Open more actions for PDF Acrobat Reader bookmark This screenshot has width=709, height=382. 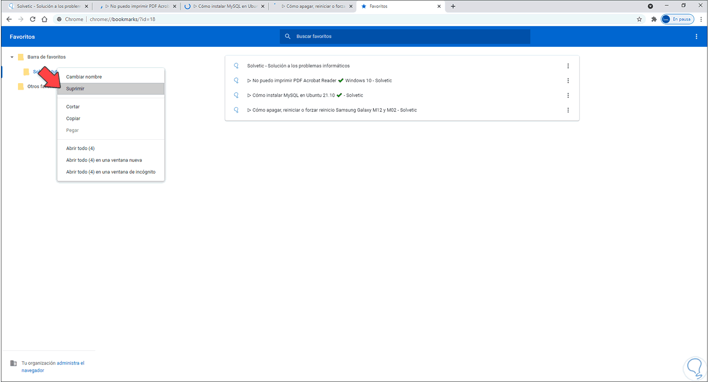click(568, 81)
